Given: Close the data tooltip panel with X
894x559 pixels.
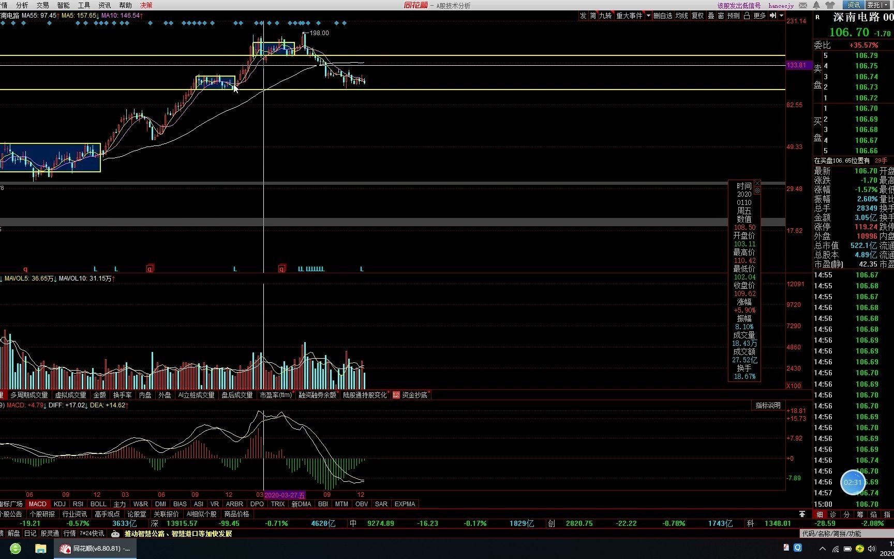Looking at the screenshot, I should pos(757,183).
